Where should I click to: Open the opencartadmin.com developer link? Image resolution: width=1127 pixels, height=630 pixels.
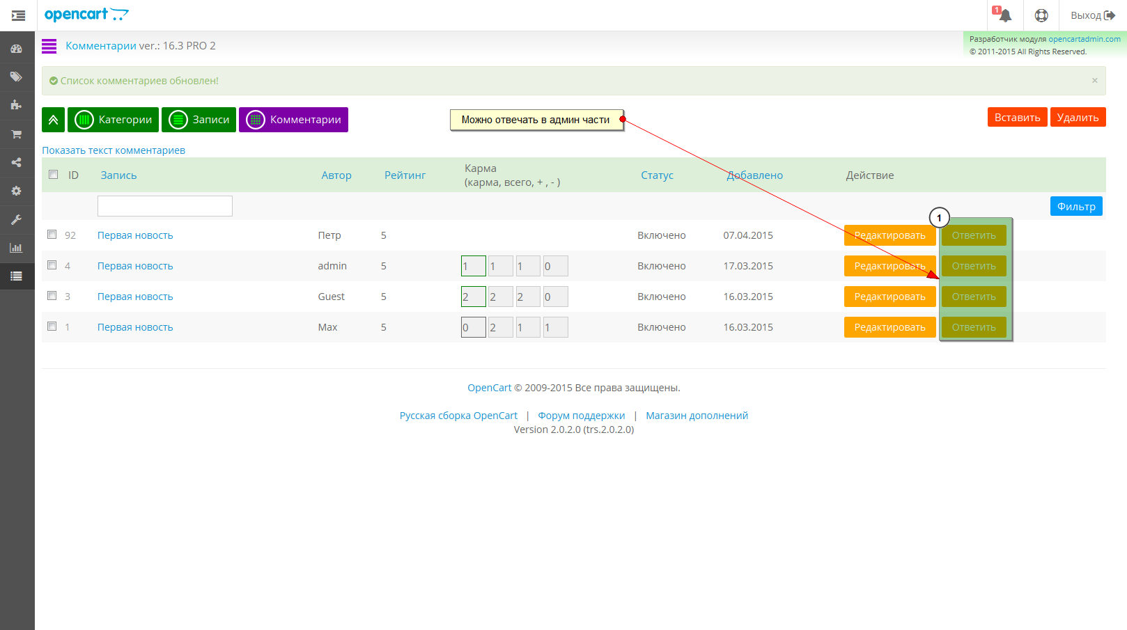(1085, 39)
